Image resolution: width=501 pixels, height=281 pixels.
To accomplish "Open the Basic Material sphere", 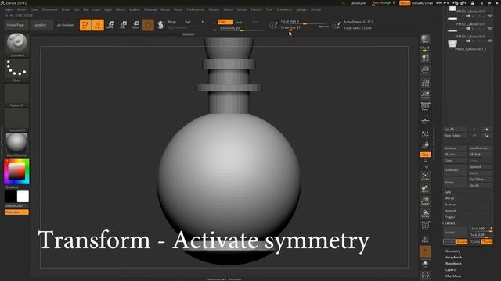I will 17,144.
